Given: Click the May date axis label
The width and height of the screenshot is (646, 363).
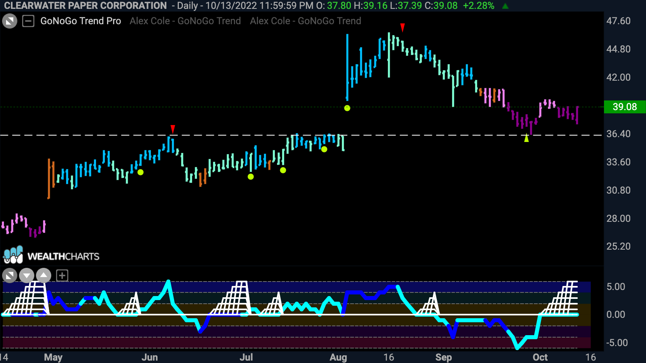Looking at the screenshot, I should point(53,357).
